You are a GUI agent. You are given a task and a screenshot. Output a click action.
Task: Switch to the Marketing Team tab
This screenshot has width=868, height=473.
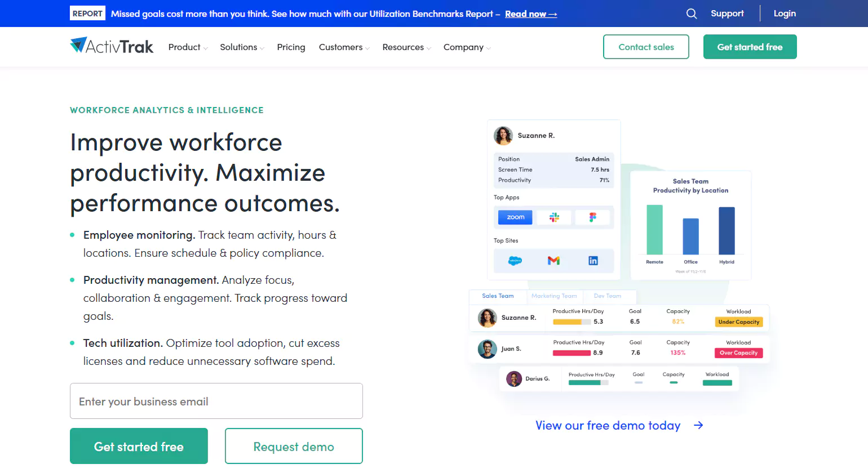555,296
